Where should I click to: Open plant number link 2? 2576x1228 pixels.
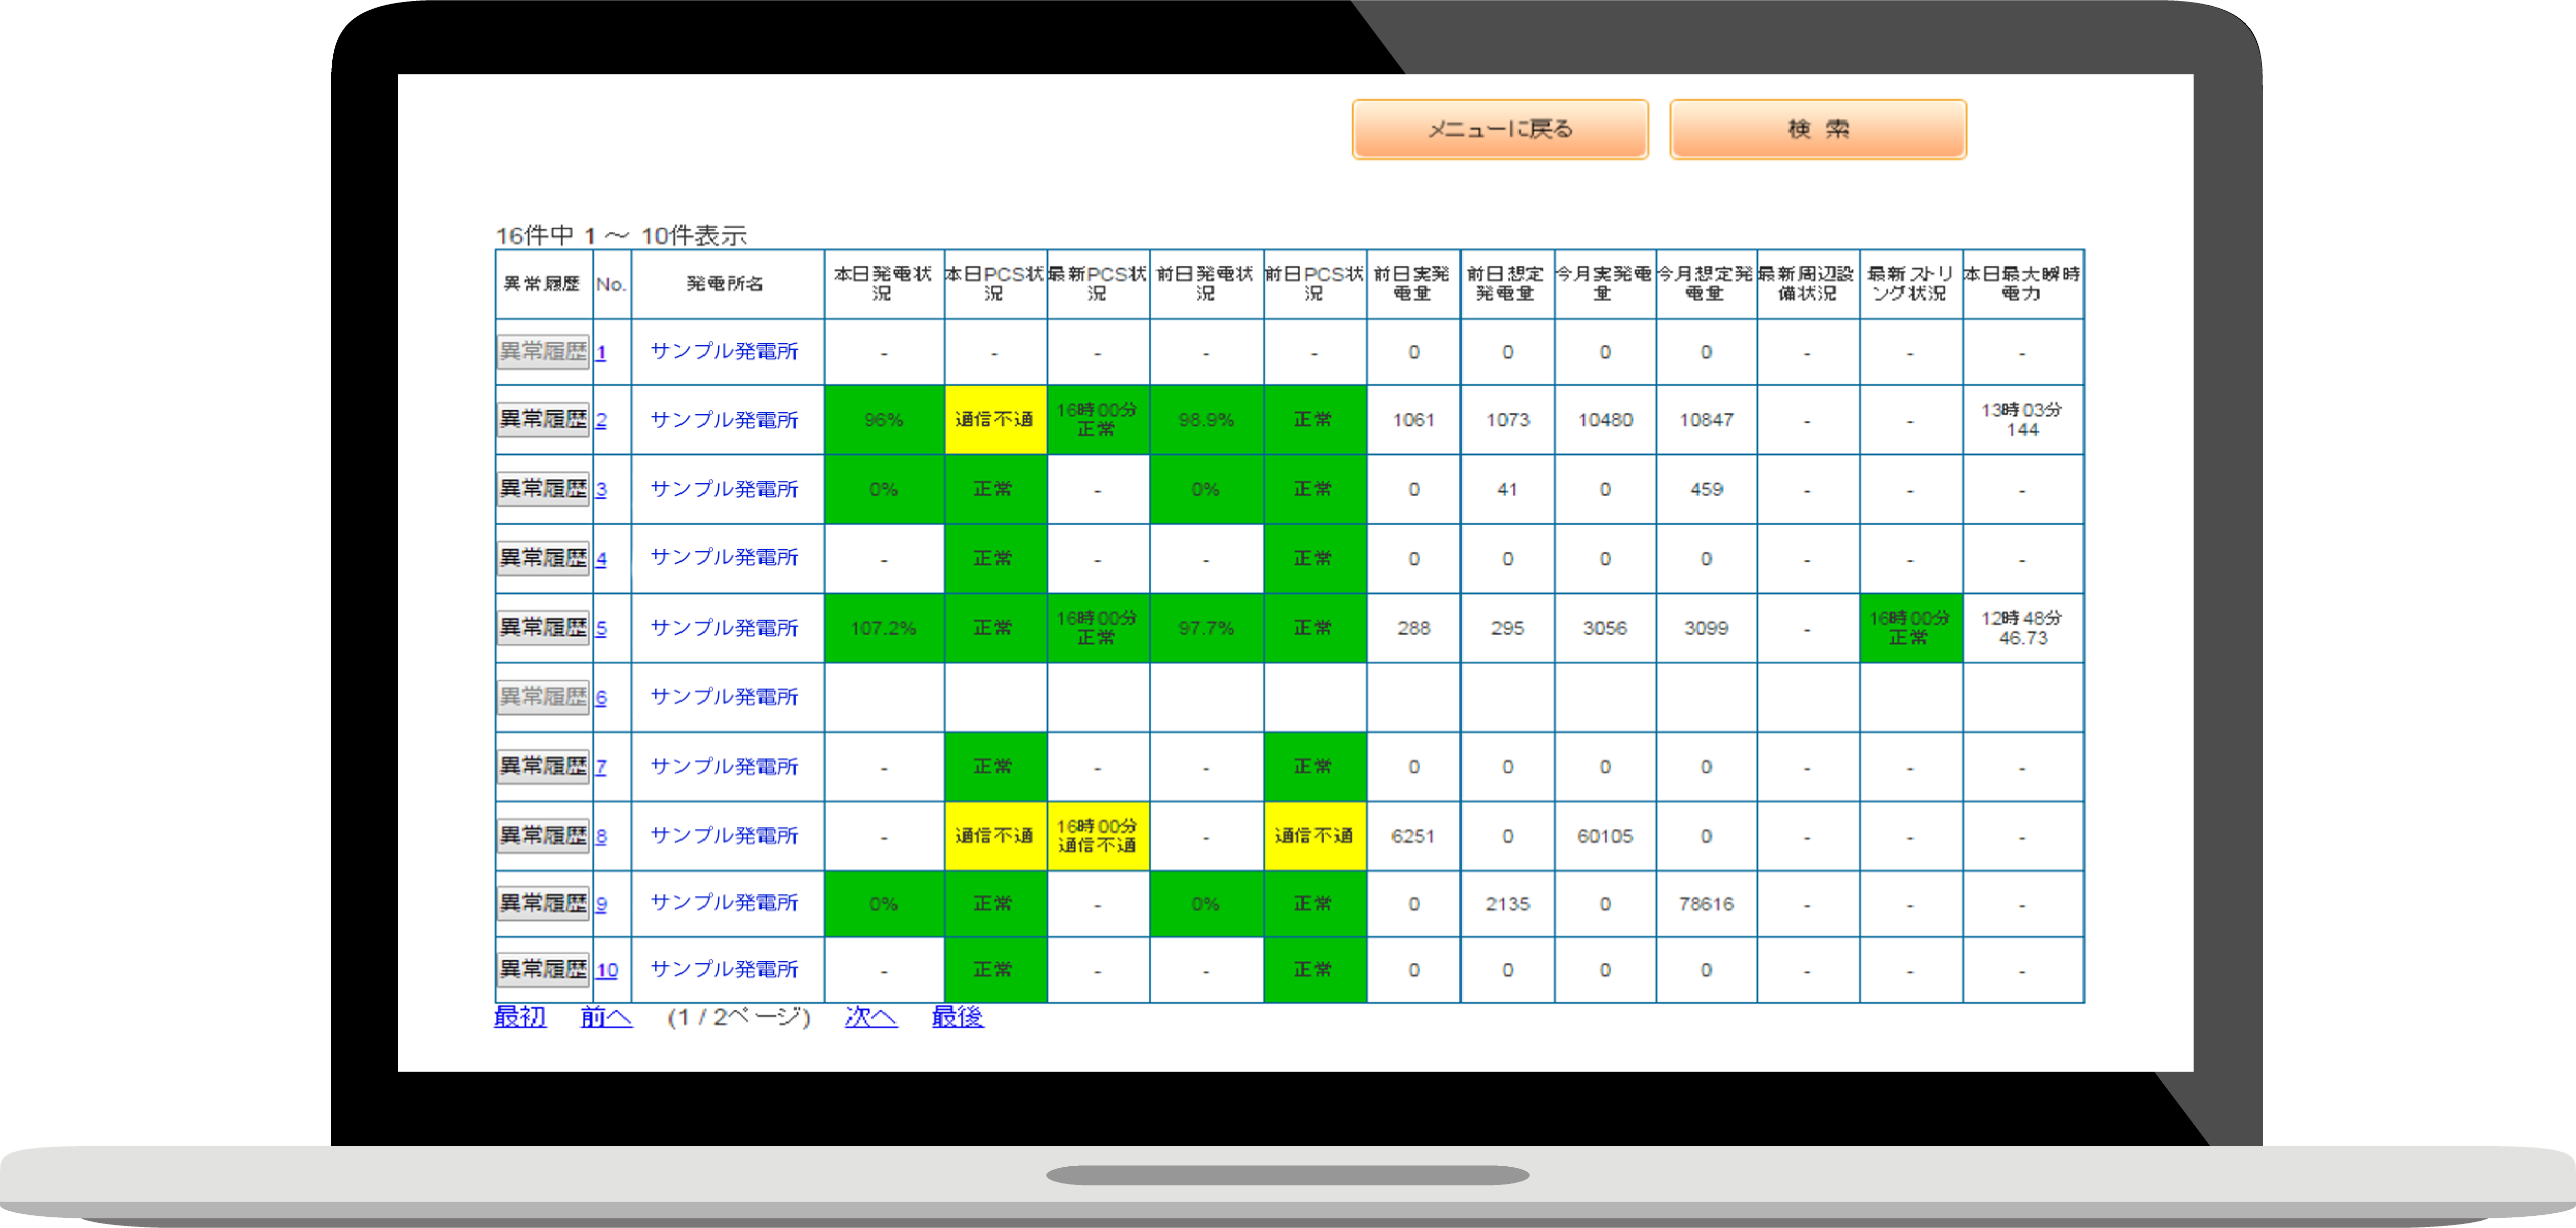coord(601,421)
